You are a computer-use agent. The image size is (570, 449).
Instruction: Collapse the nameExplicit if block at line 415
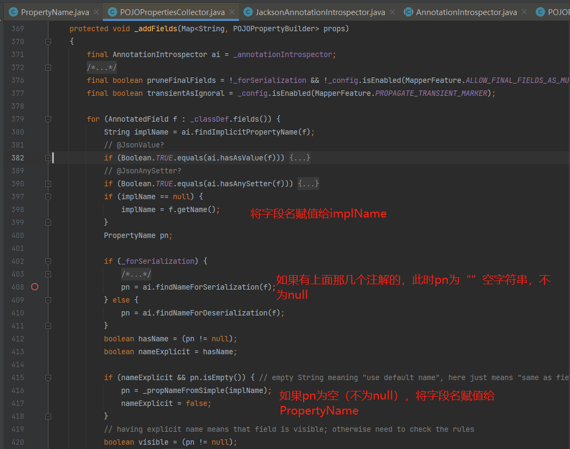click(x=48, y=378)
